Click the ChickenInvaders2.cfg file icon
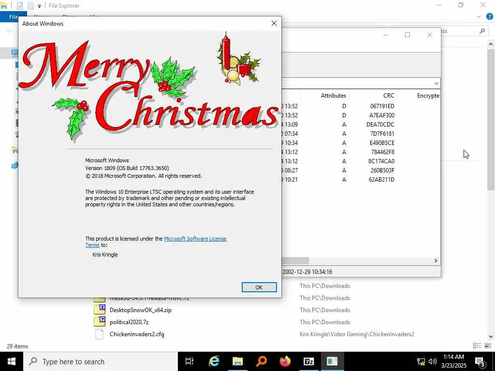 (100, 334)
